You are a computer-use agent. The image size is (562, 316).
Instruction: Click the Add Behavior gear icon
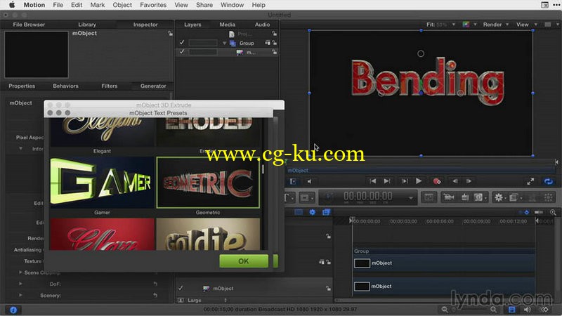click(499, 197)
